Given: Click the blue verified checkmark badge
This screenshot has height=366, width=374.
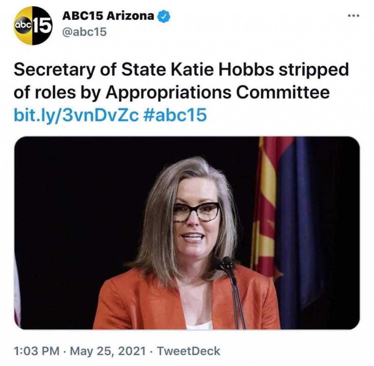Looking at the screenshot, I should (x=164, y=17).
